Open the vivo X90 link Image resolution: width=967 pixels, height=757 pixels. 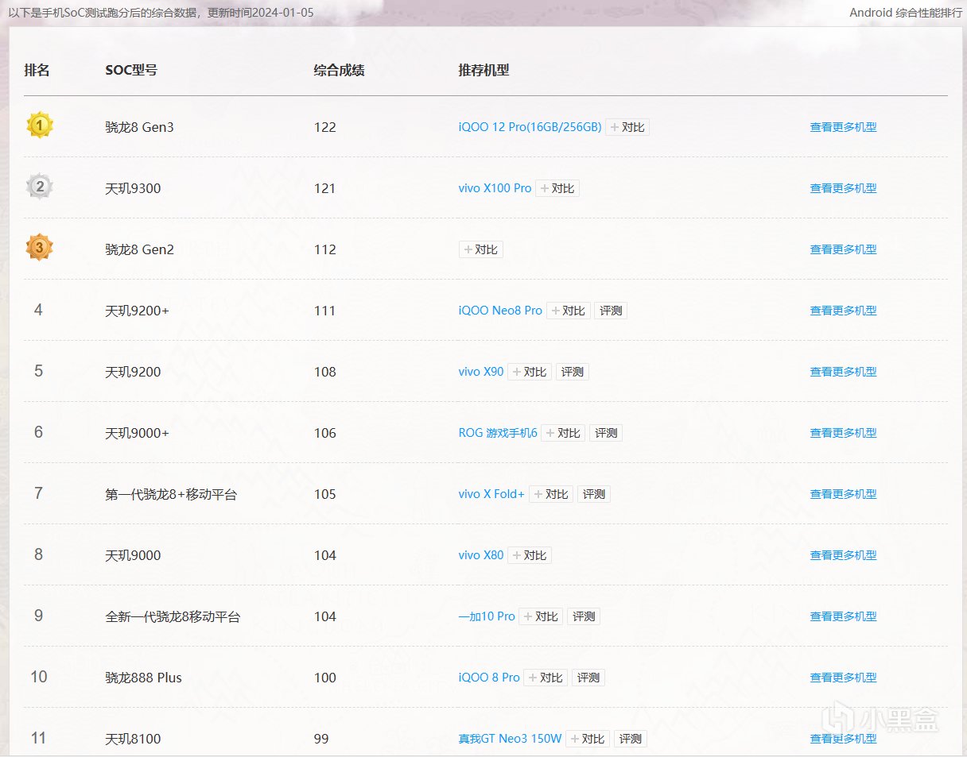[481, 372]
